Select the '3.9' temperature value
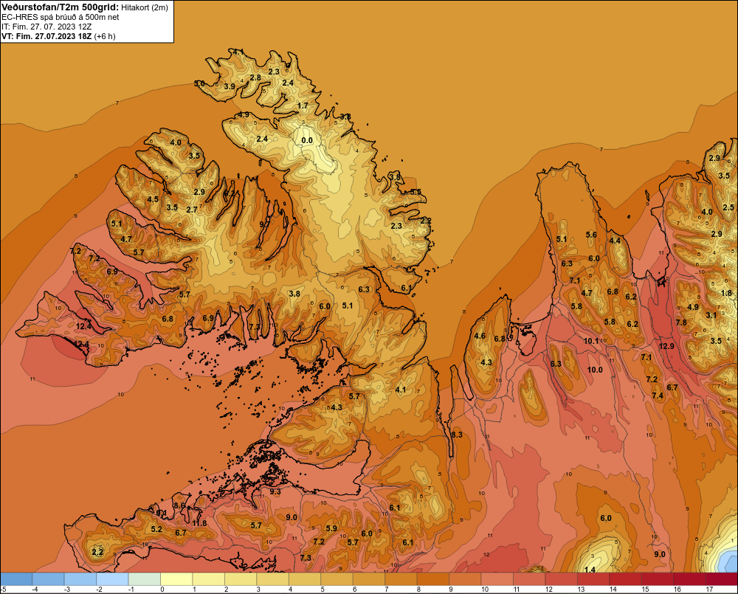The width and height of the screenshot is (738, 594). 230,86
